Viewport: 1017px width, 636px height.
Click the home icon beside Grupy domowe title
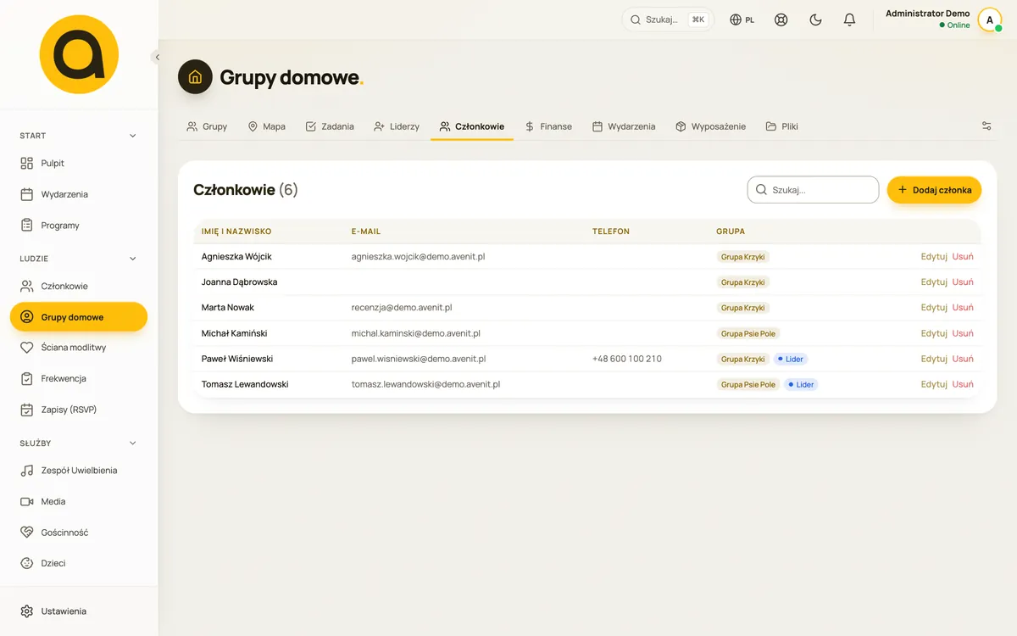(x=195, y=77)
